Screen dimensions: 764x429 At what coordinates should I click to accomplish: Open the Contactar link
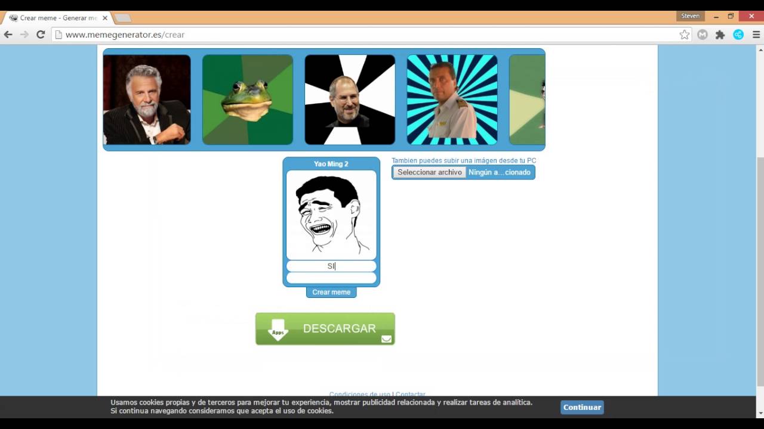tap(411, 394)
